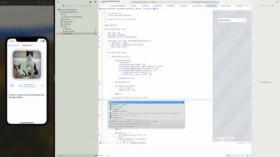Tap back button Статус № 4 in simulator

pyautogui.click(x=14, y=45)
